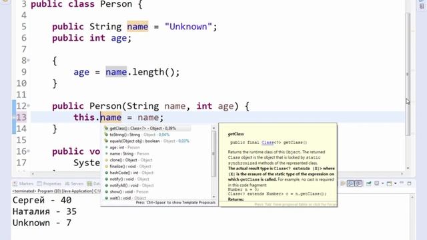Viewport: 427px width, 240px height.
Task: Click the Display Selected Console icon
Action: pos(377,184)
